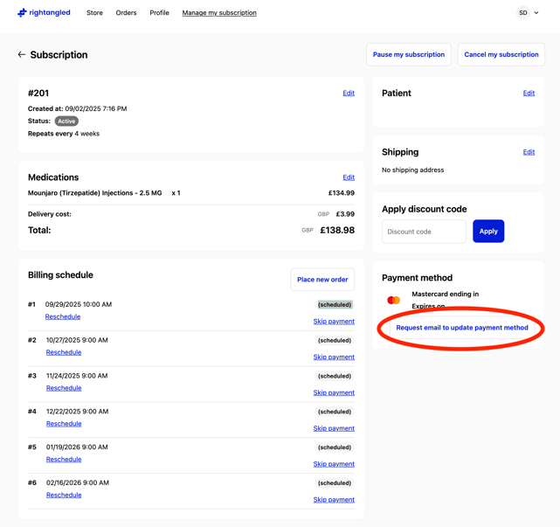Viewport: 560px width, 527px height.
Task: Reschedule billing payment #3
Action: point(64,388)
